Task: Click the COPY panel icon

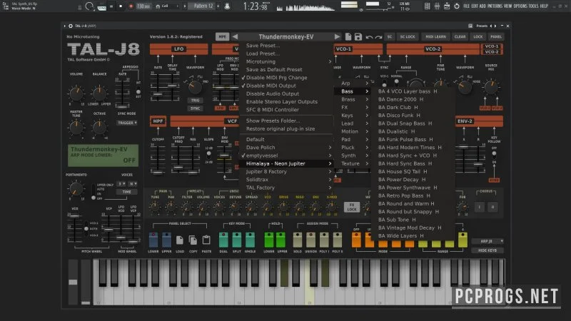Action: (x=193, y=240)
